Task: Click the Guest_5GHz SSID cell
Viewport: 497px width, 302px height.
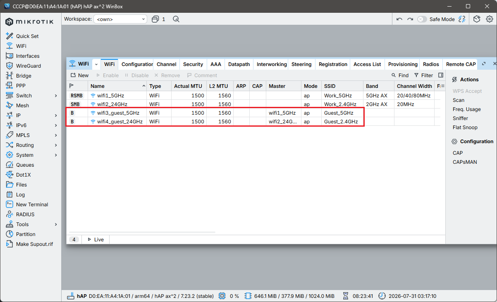Action: (342, 113)
